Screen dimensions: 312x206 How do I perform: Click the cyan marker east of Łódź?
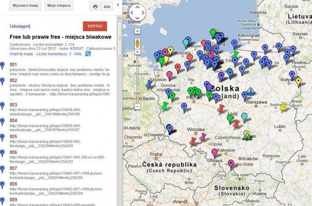[x=244, y=117]
